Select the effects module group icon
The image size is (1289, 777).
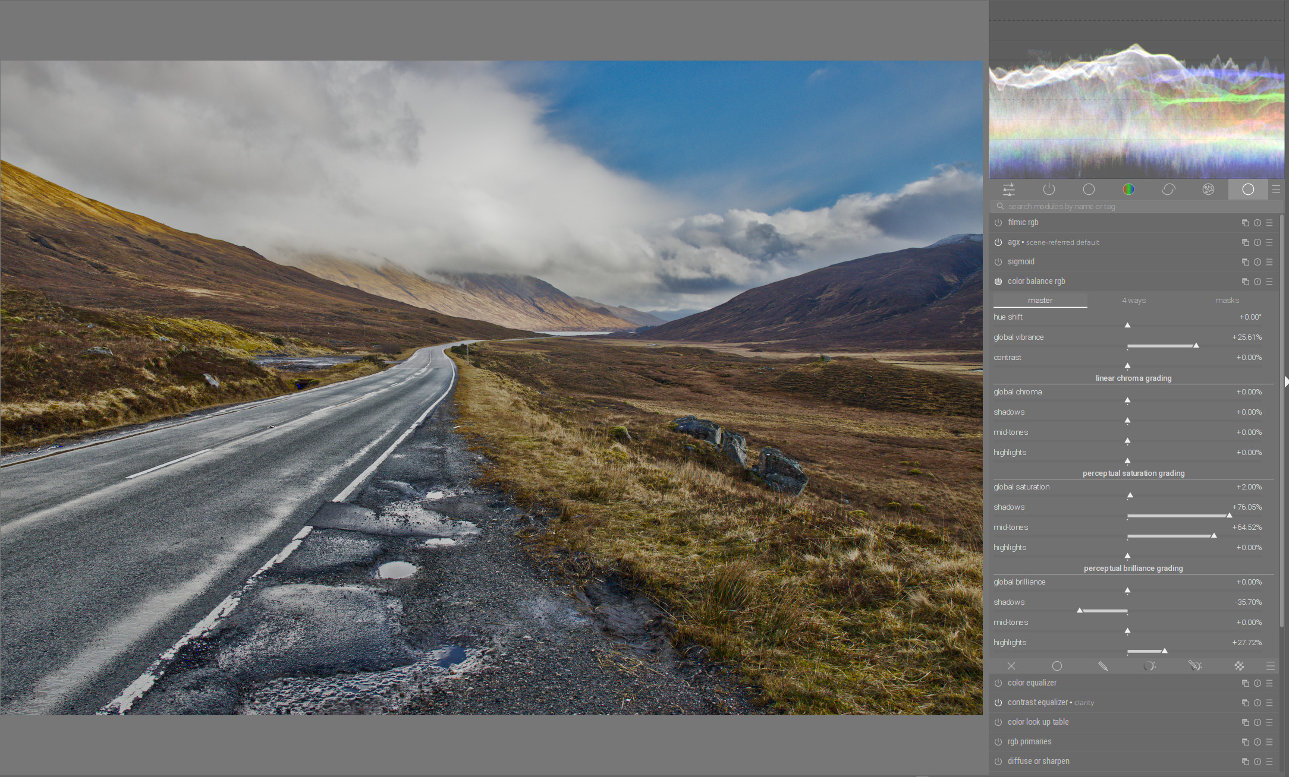pos(1208,189)
